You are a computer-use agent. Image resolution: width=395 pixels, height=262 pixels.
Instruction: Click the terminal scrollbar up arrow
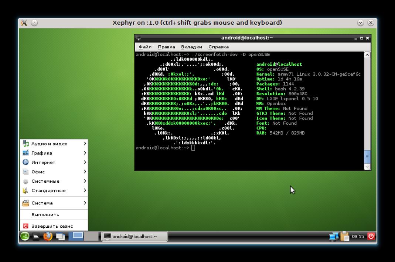tap(367, 55)
